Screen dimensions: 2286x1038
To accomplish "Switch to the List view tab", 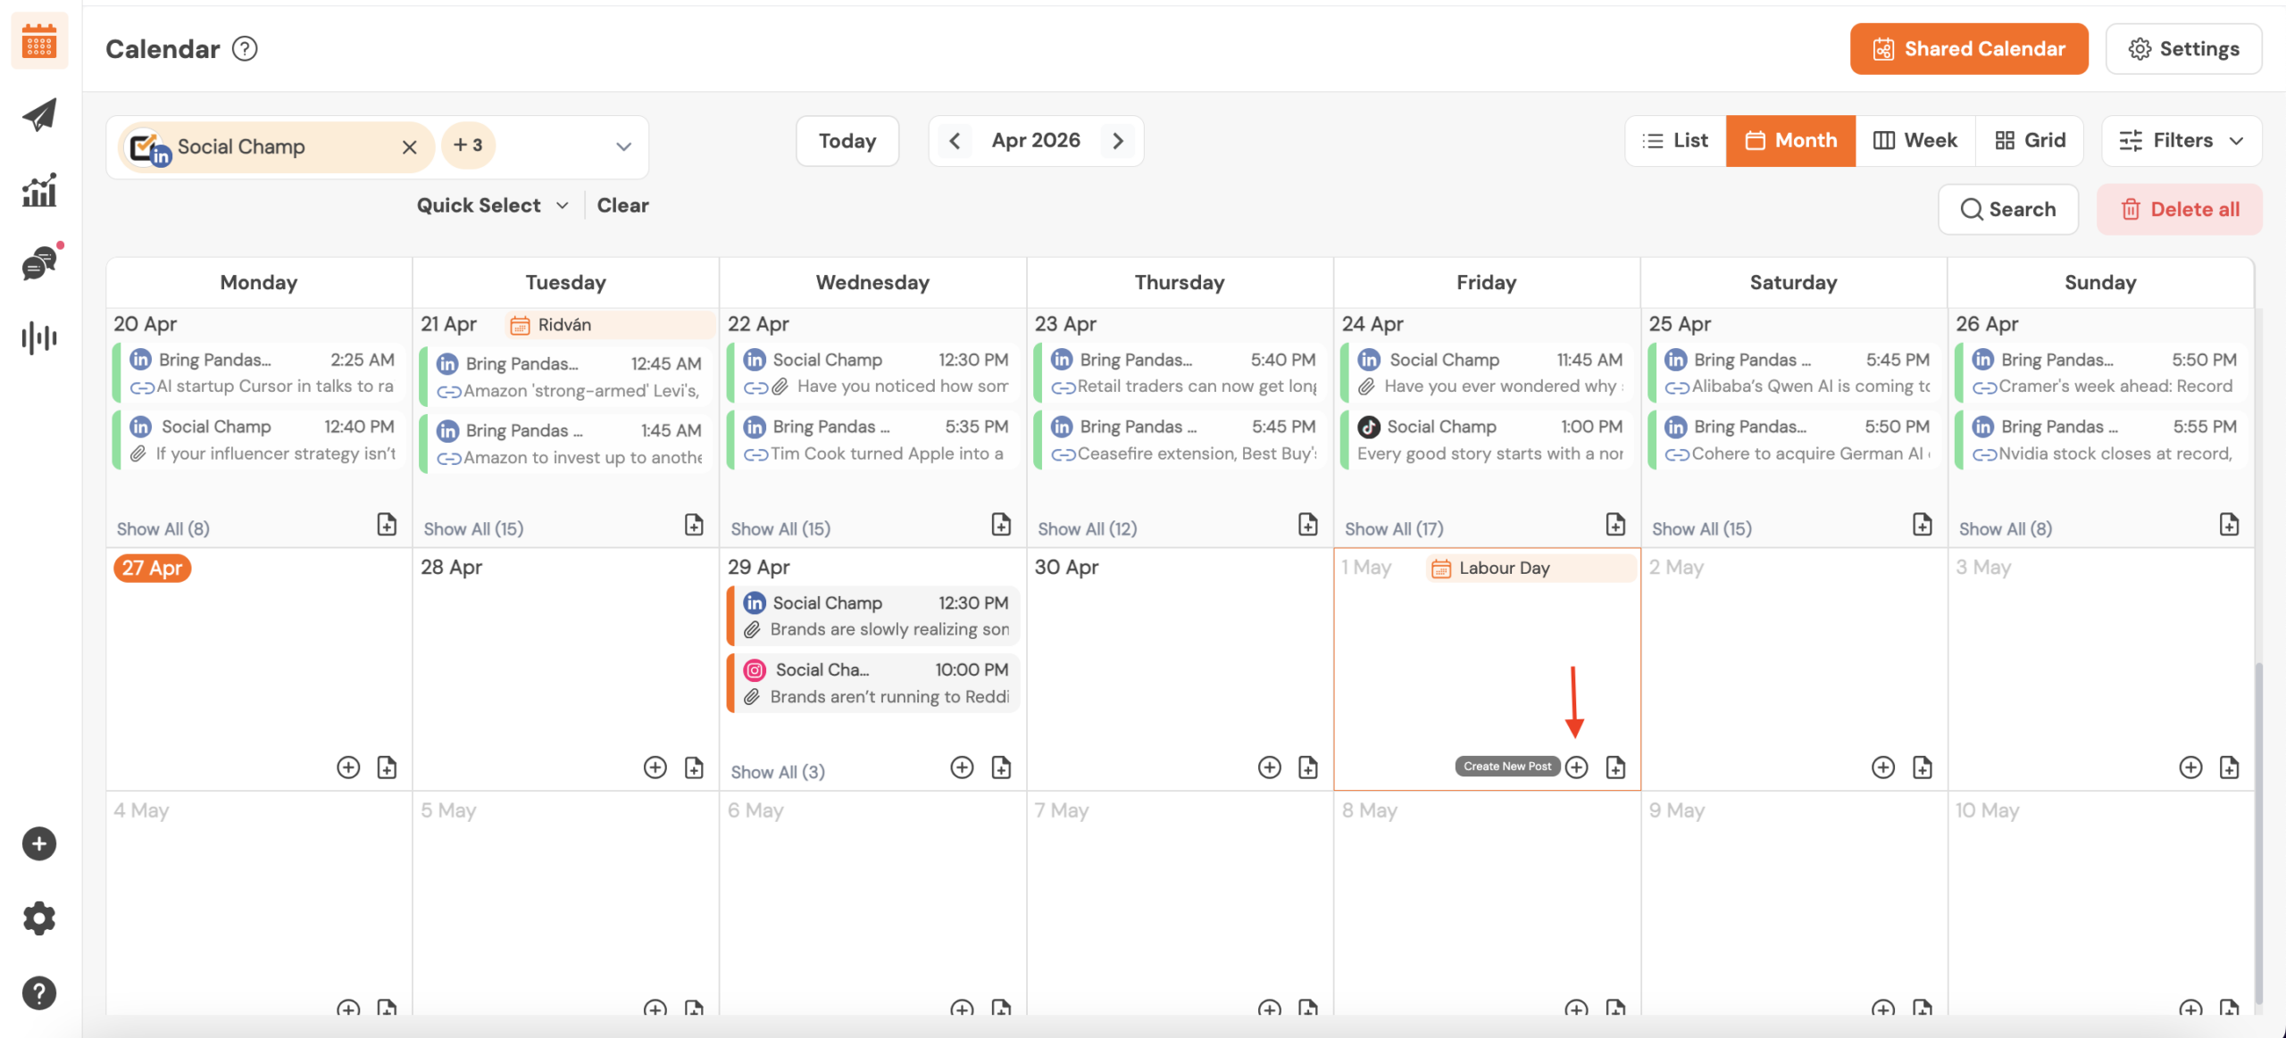I will coord(1675,141).
